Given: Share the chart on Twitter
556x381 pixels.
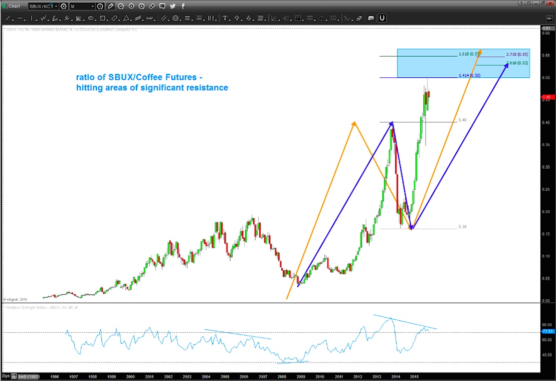Looking at the screenshot, I should tap(172, 7).
